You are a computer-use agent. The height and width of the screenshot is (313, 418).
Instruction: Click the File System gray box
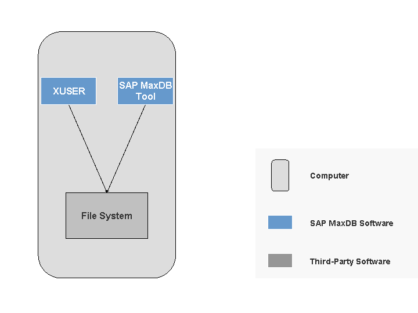click(107, 216)
